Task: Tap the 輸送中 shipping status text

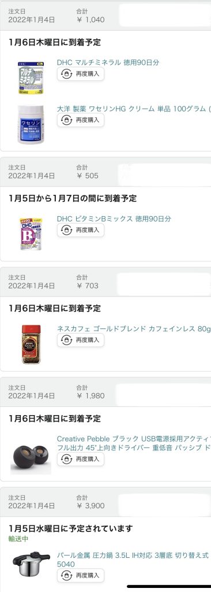Action: pyautogui.click(x=19, y=539)
